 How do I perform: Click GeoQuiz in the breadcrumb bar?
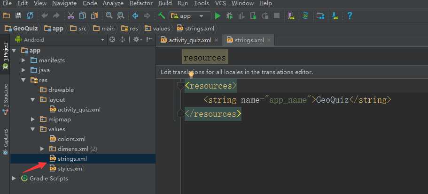pos(21,28)
